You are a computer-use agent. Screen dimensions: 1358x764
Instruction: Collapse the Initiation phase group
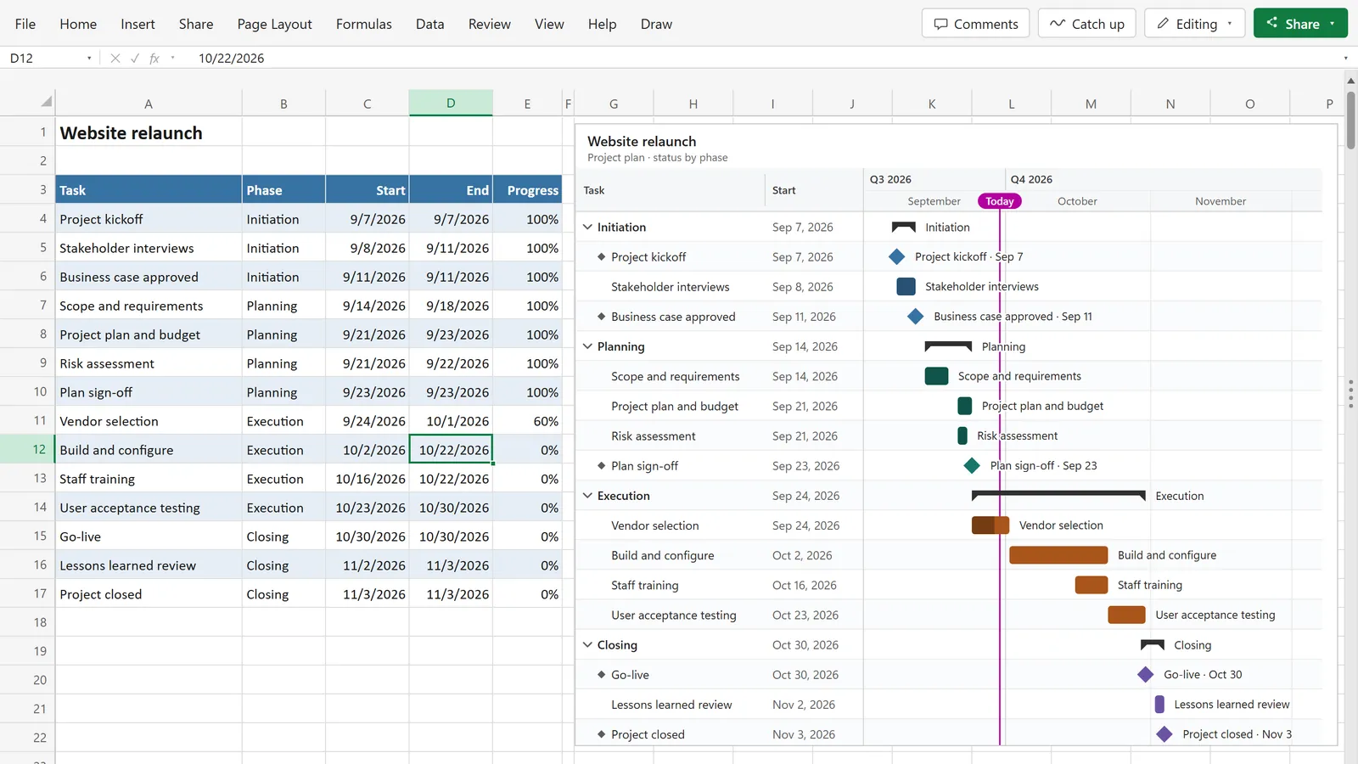coord(587,227)
